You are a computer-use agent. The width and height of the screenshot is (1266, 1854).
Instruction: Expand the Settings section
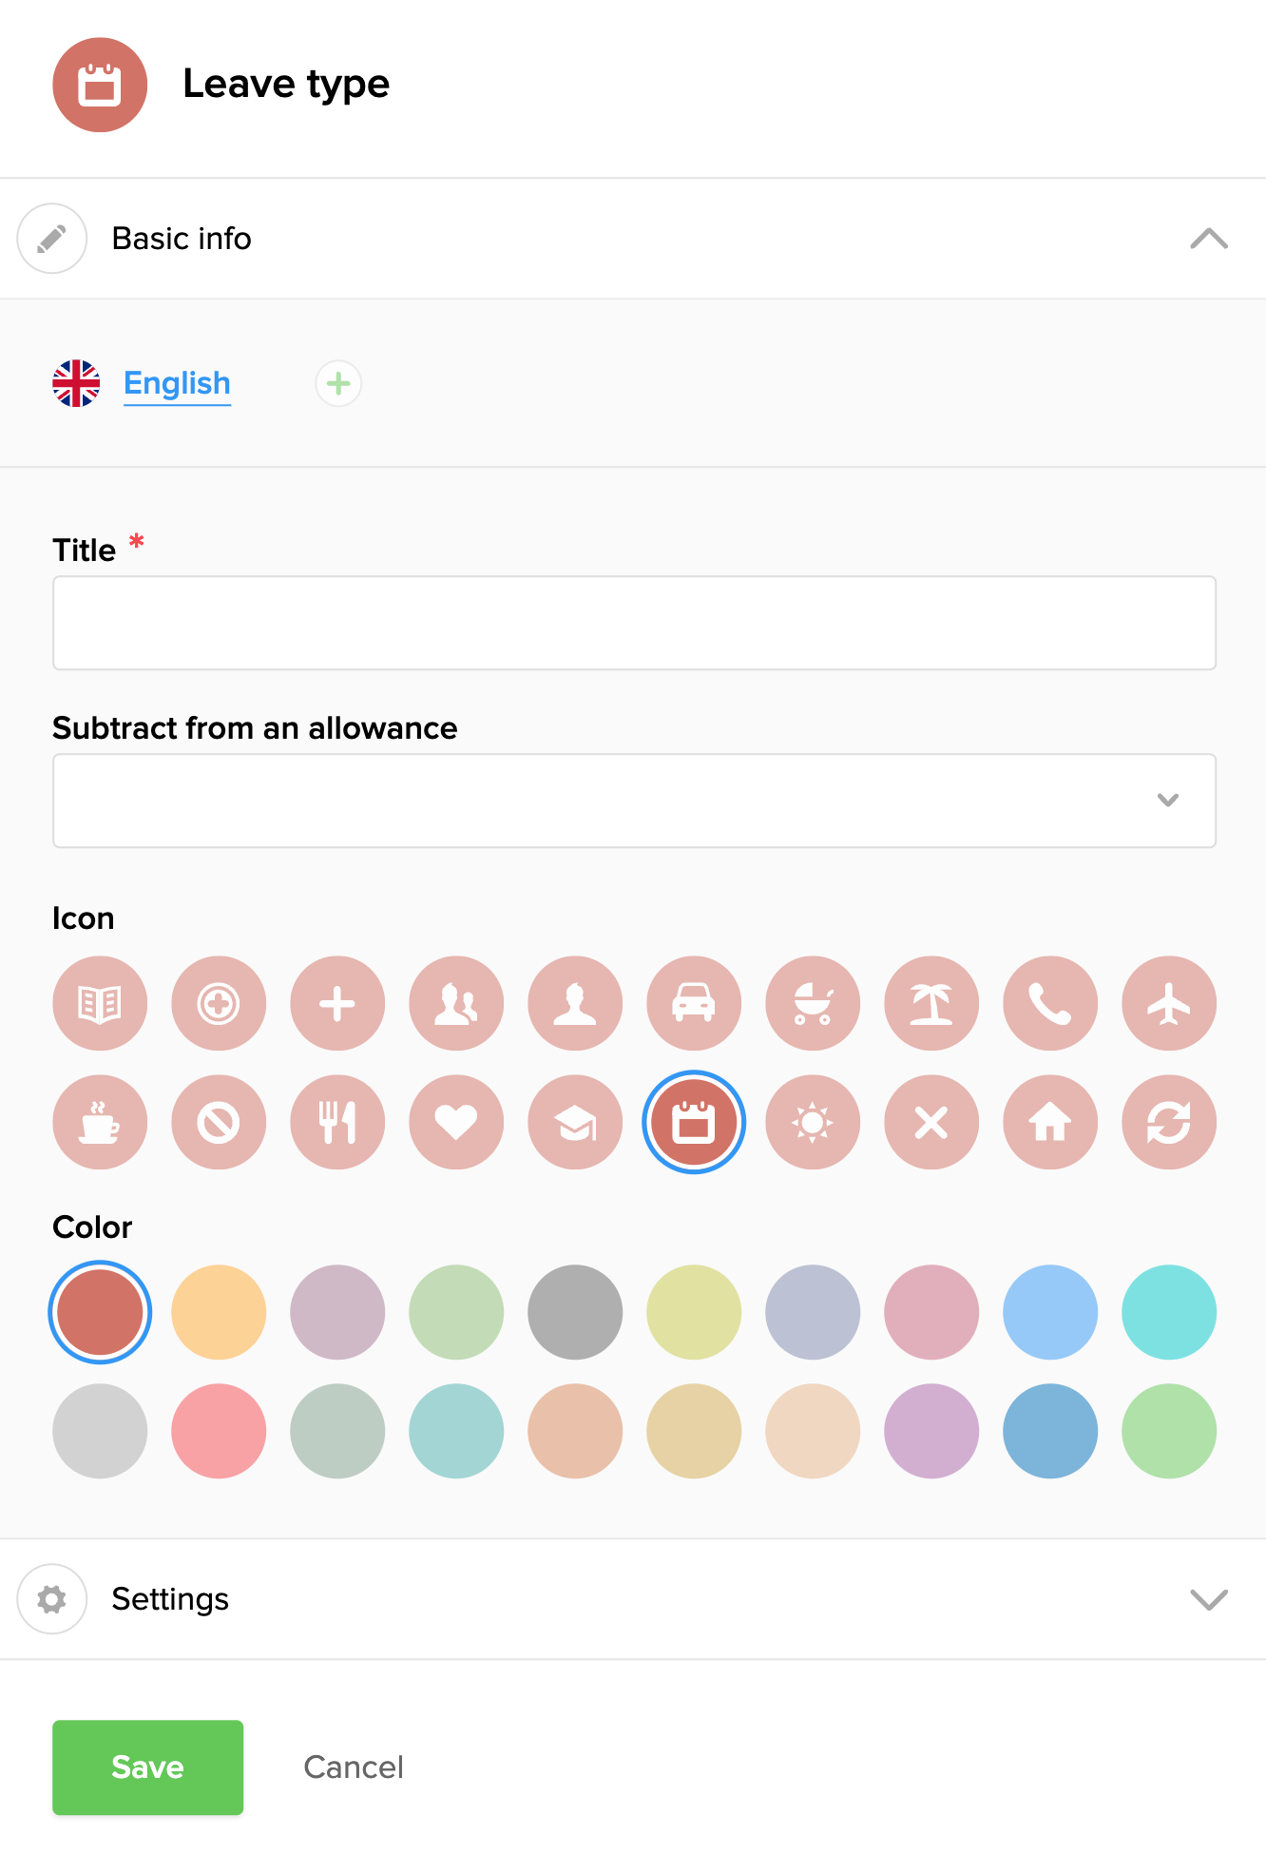pyautogui.click(x=1208, y=1599)
